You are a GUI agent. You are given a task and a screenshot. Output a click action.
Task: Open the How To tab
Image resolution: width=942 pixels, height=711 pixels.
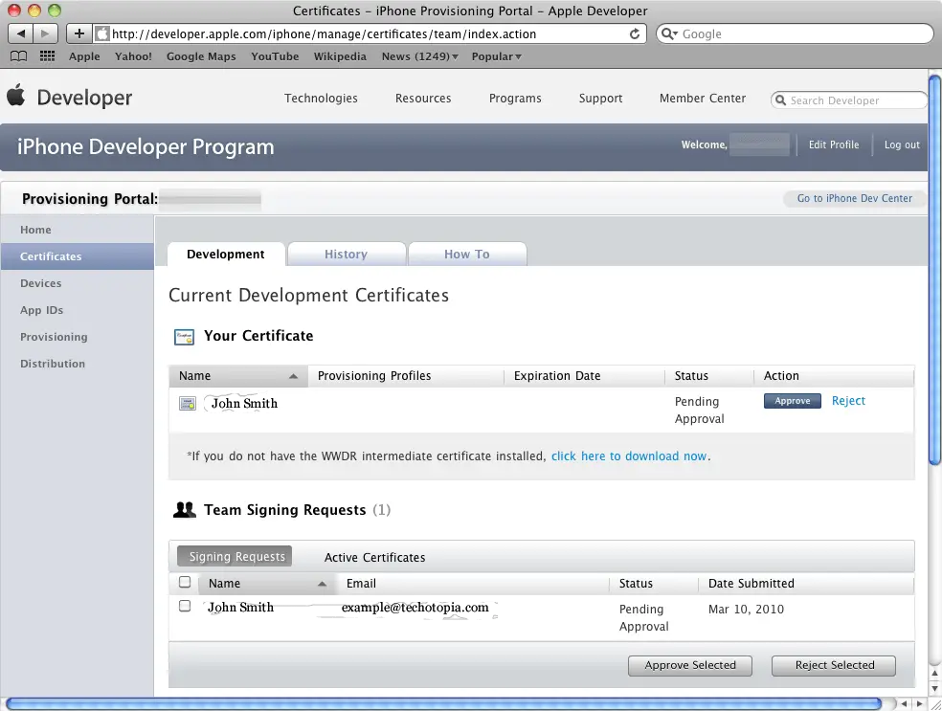click(x=466, y=255)
